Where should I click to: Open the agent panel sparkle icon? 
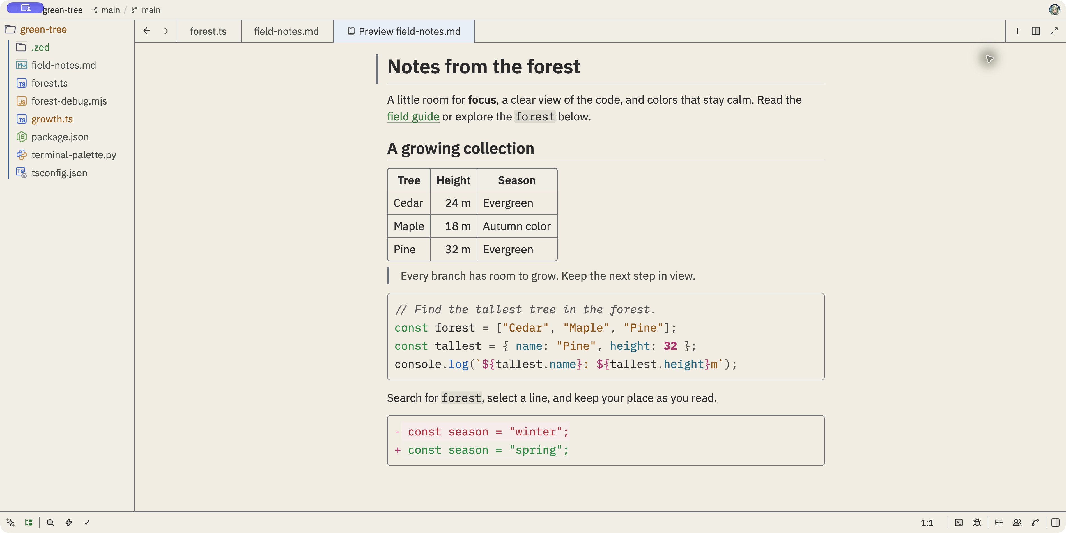[11, 522]
